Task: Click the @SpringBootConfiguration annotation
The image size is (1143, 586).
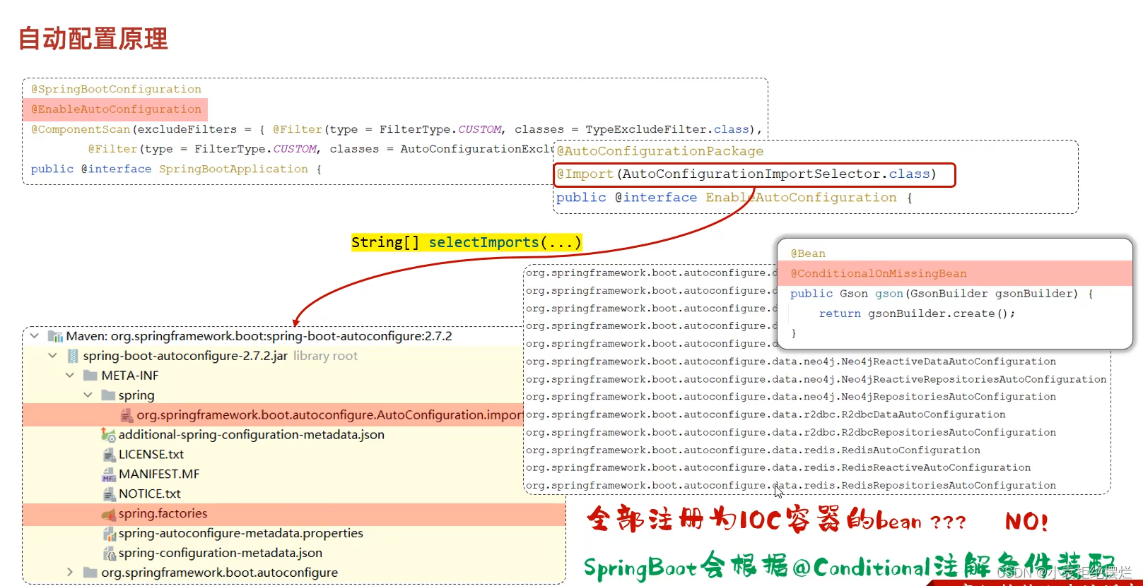Action: tap(116, 89)
